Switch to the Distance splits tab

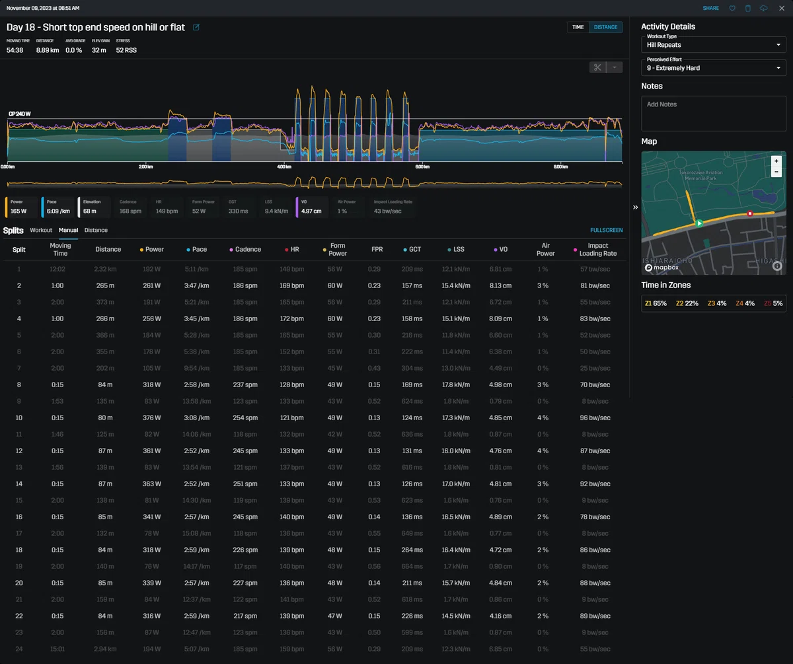coord(96,230)
